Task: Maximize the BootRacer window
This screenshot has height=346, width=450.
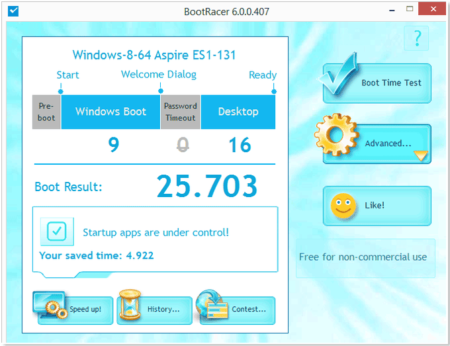Action: 410,9
